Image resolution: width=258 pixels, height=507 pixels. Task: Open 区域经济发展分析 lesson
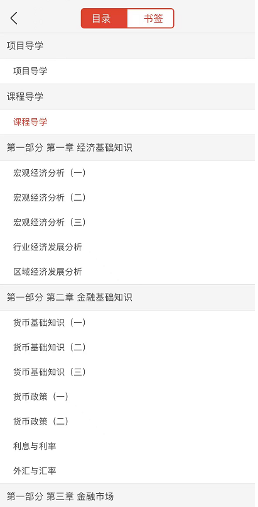129,272
